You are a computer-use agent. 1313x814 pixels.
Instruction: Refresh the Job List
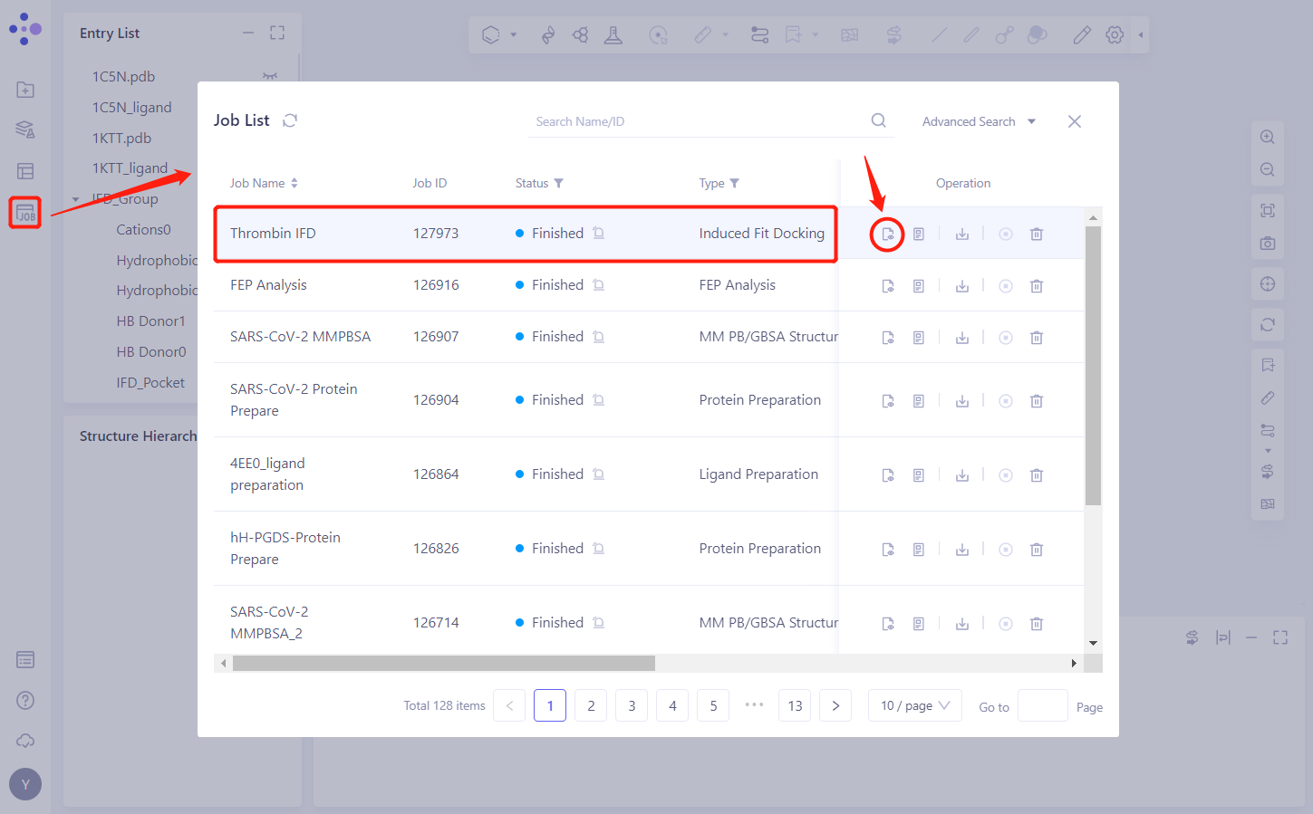point(290,120)
